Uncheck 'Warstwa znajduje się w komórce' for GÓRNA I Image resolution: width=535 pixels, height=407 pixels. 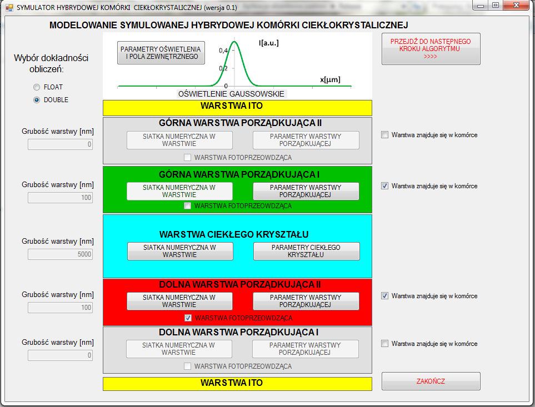pos(384,186)
